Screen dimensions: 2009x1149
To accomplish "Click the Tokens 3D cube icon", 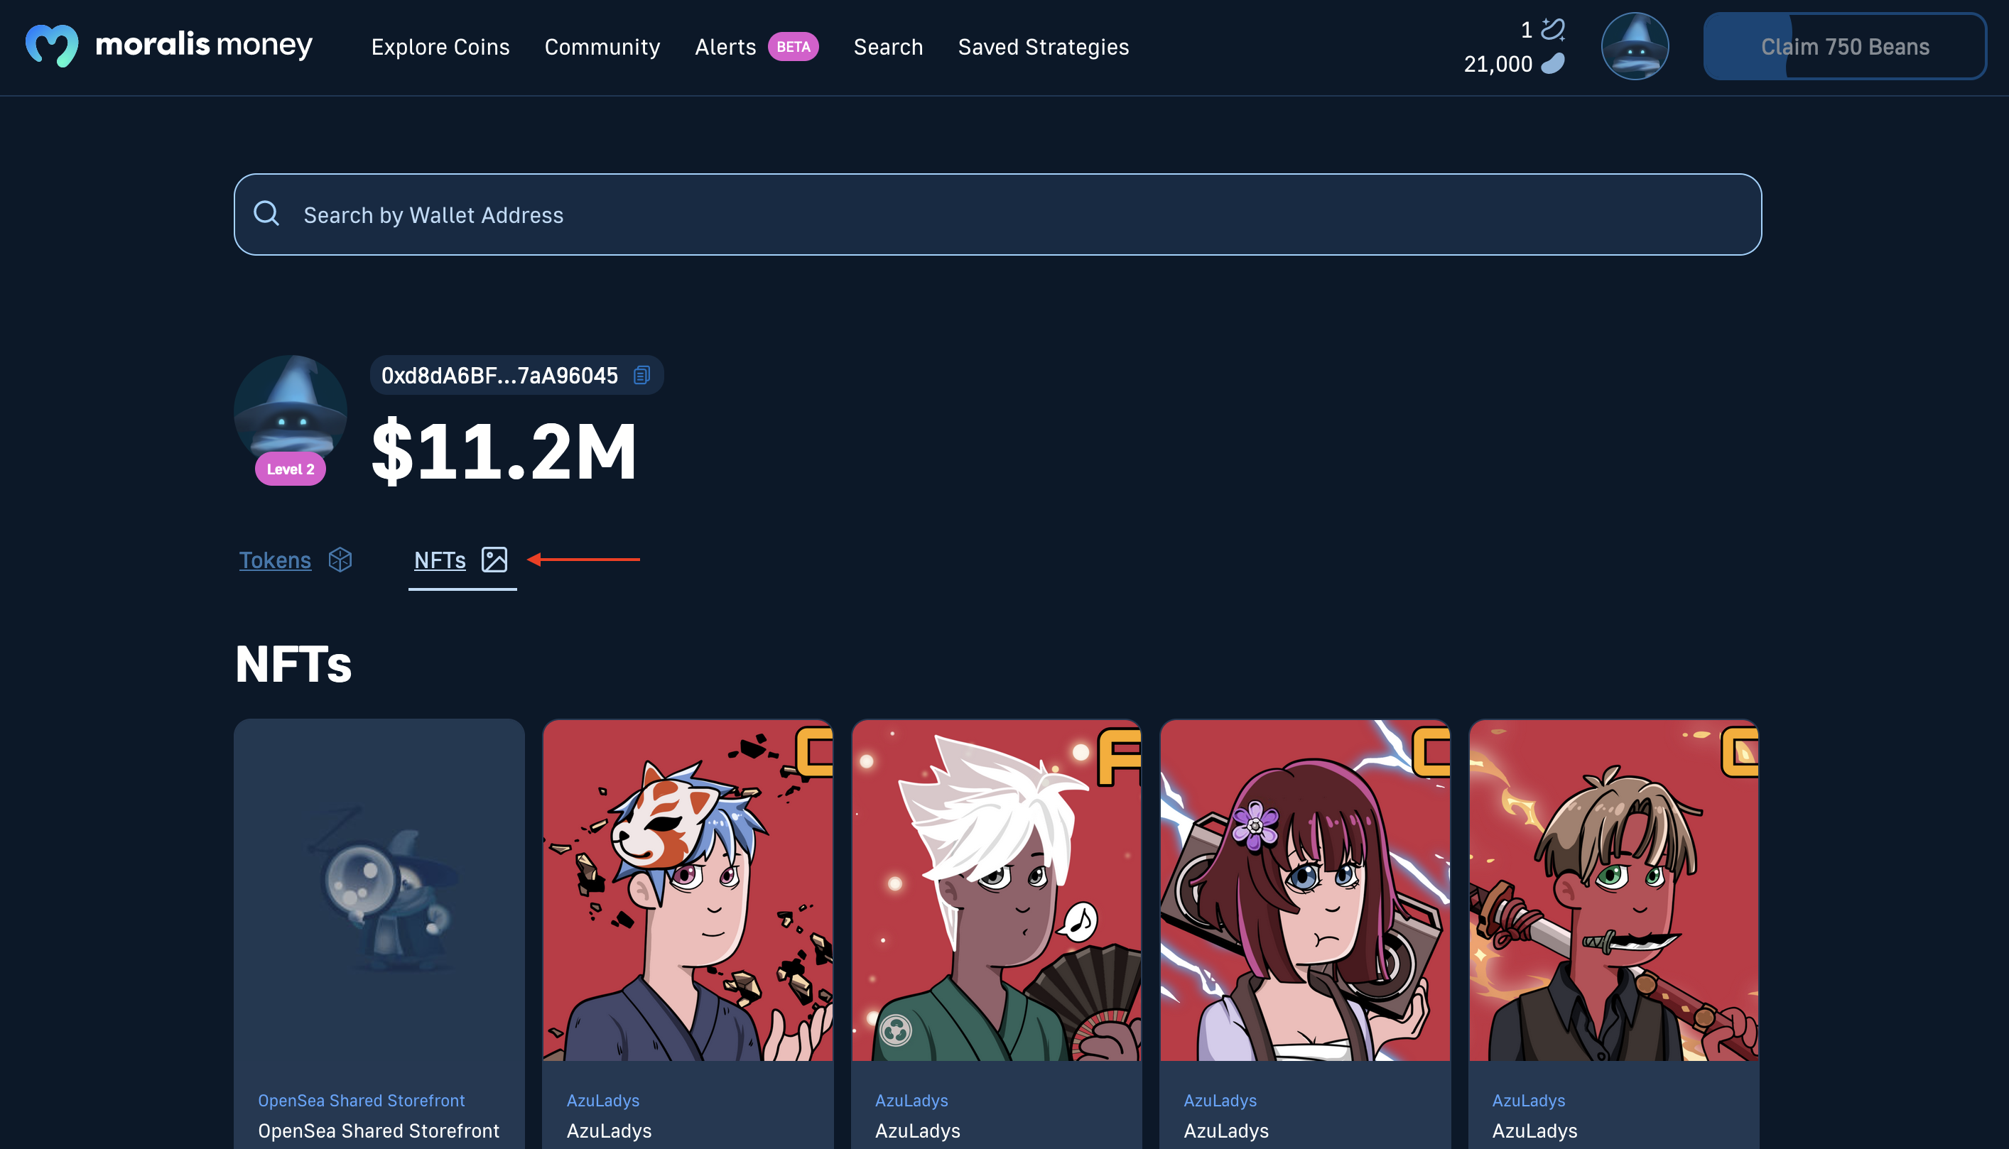I will click(340, 559).
